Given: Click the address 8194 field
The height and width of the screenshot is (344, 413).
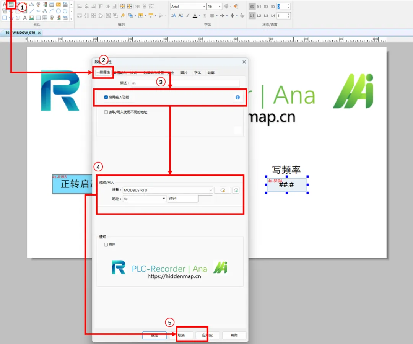Looking at the screenshot, I should pos(182,199).
